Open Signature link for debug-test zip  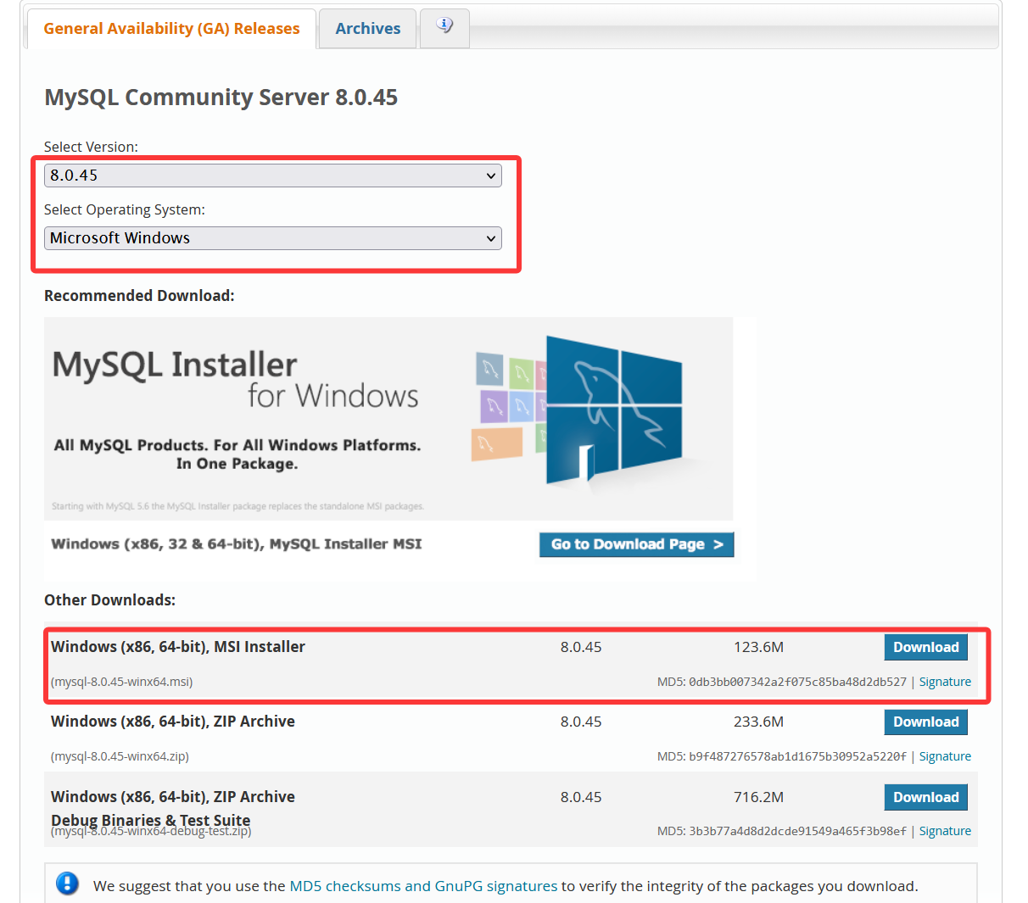945,831
